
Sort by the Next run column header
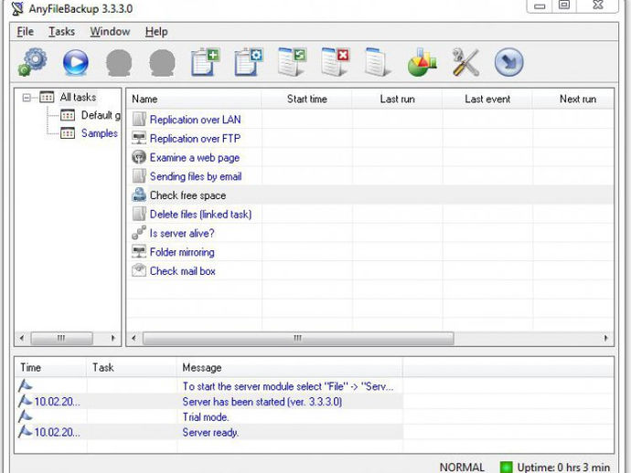click(x=573, y=99)
